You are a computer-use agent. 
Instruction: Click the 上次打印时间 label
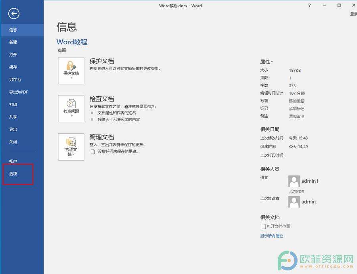[x=272, y=155]
